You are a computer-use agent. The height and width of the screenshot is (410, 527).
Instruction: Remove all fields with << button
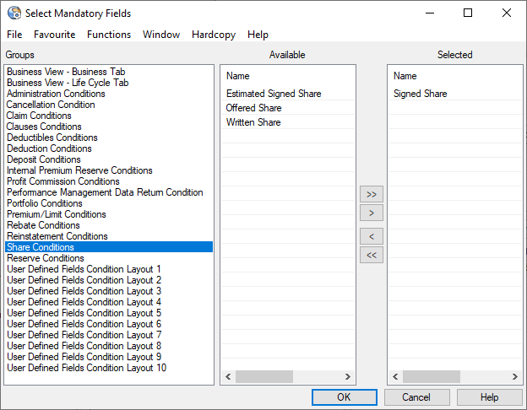[371, 255]
